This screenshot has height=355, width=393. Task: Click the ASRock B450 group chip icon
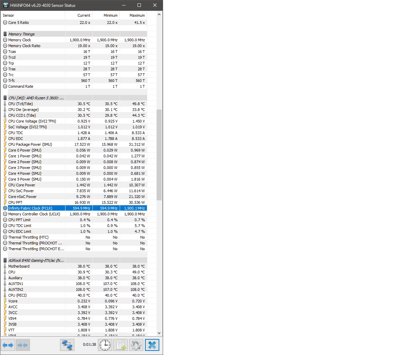click(5, 260)
